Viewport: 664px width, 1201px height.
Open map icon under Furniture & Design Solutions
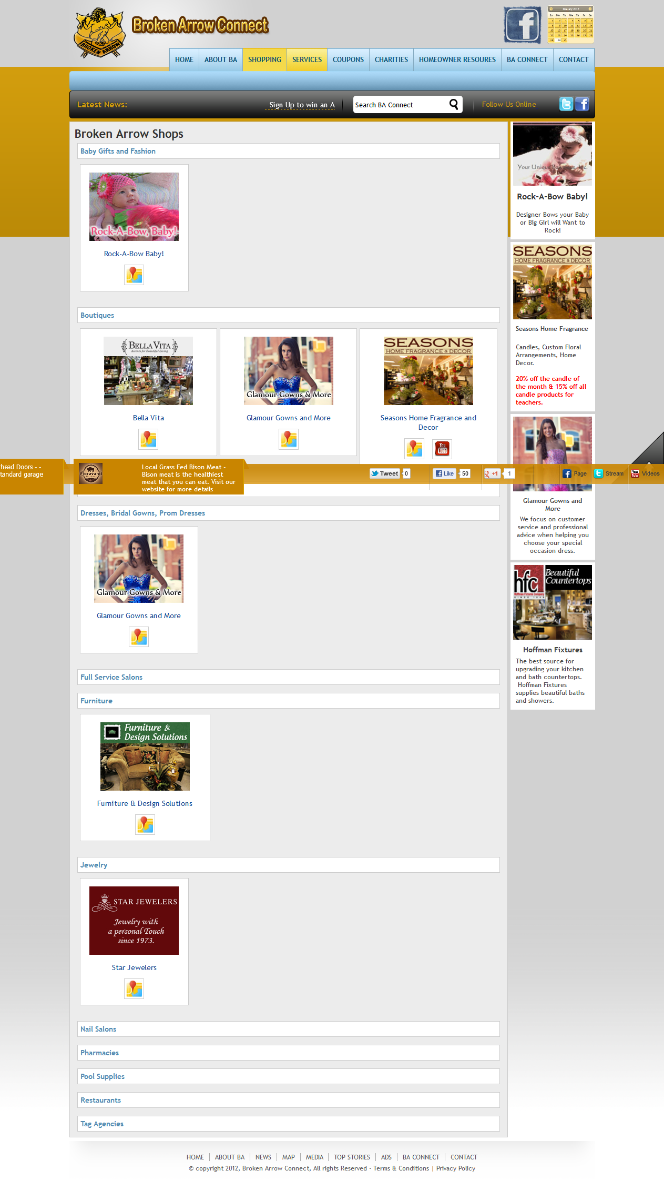click(x=145, y=824)
